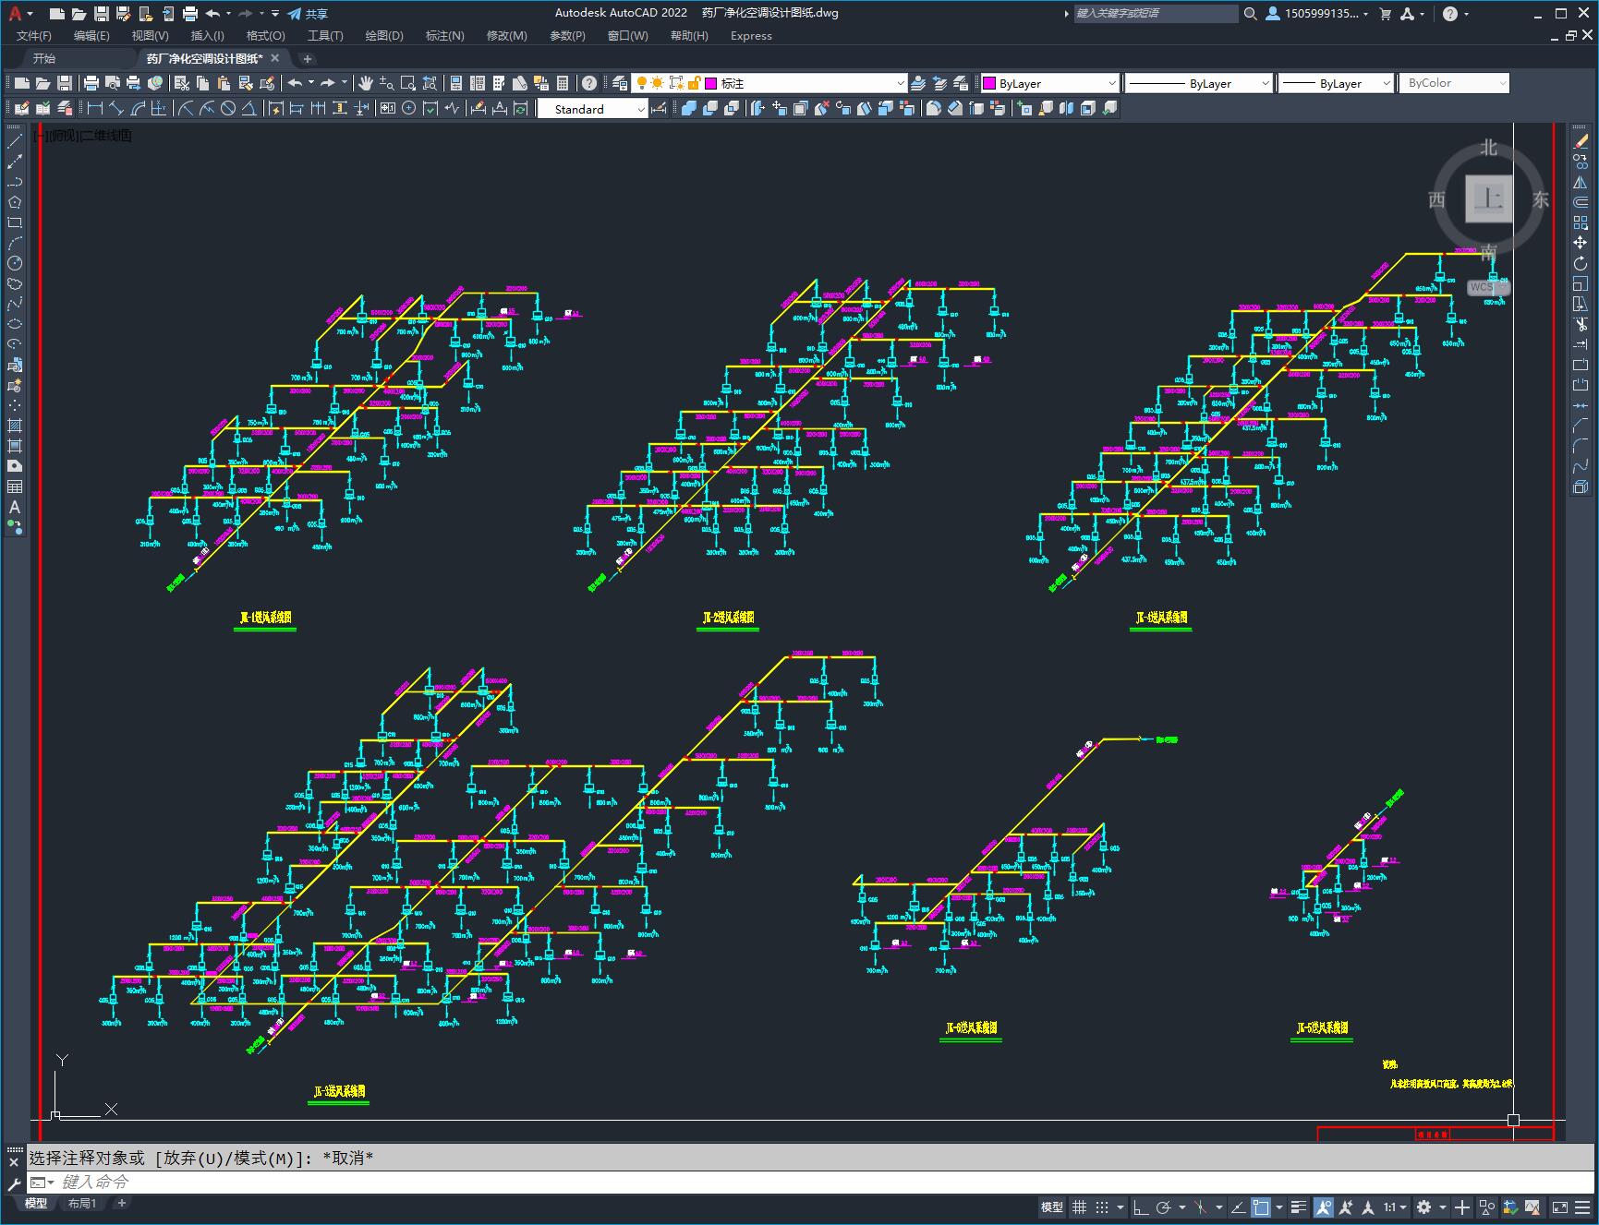Open the Layer Properties Manager
The height and width of the screenshot is (1225, 1599).
(x=620, y=83)
